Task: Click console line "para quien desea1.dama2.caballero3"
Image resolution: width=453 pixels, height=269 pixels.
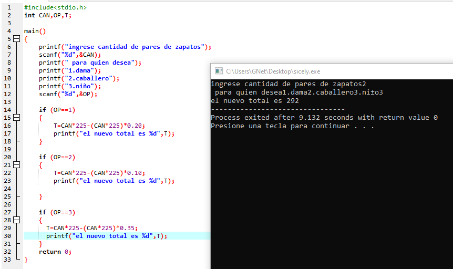Action: pyautogui.click(x=298, y=92)
